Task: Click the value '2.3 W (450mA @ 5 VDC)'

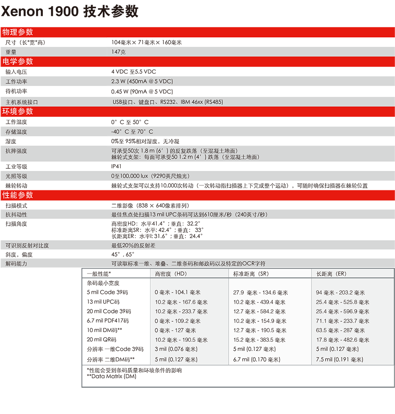Action: coord(142,81)
